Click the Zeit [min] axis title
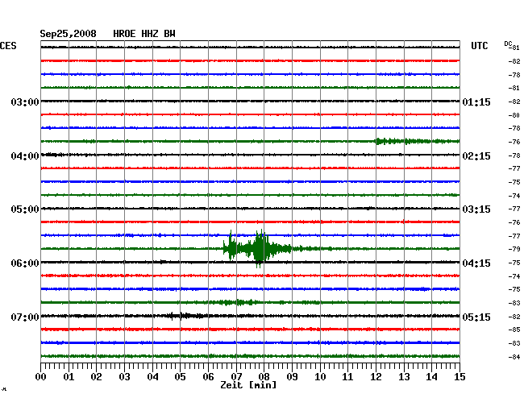Image resolution: width=524 pixels, height=398 pixels. point(248,385)
